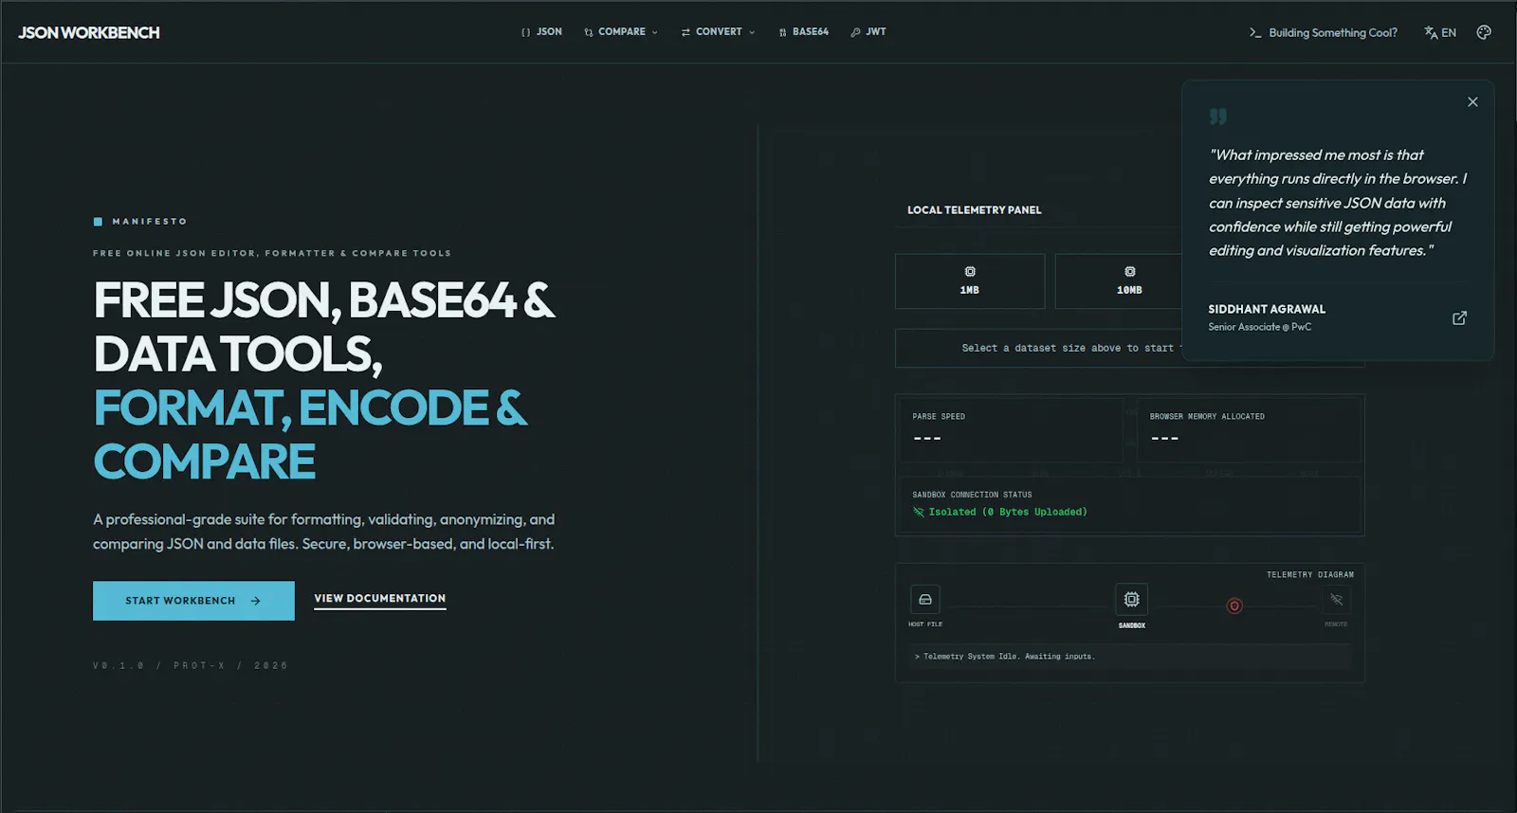This screenshot has height=813, width=1517.
Task: Select the 1MB dataset size
Action: 970,281
